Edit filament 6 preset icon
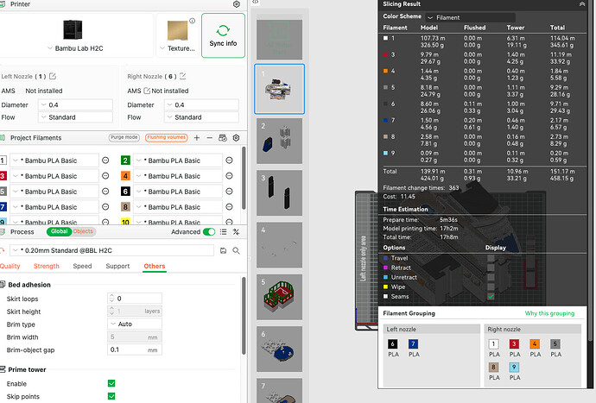This screenshot has width=596, height=403. pos(229,192)
